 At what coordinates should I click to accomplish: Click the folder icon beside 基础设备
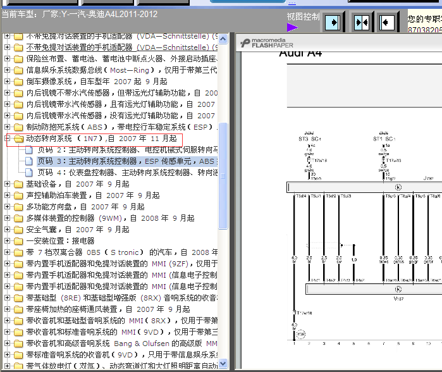tap(18, 184)
